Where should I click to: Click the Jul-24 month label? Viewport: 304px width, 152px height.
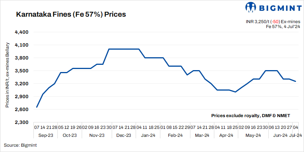tap(296, 135)
